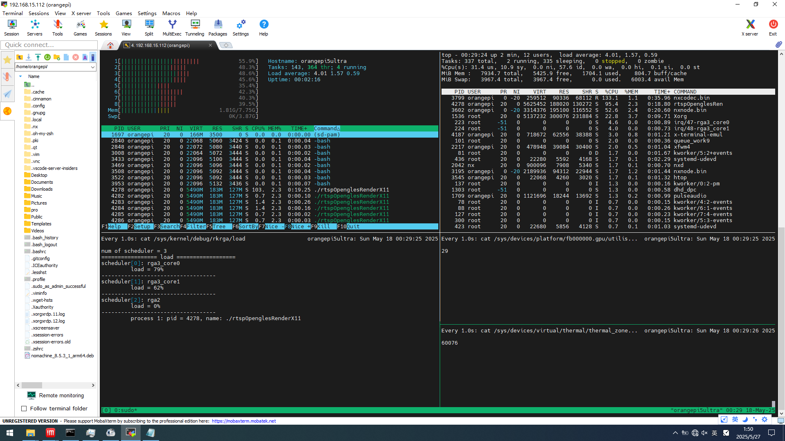The height and width of the screenshot is (441, 785).
Task: Toggle the starred Sessions sidebar tab
Action: pyautogui.click(x=7, y=60)
